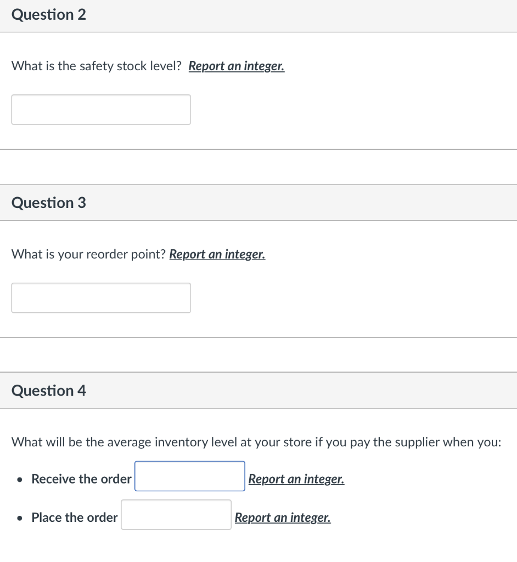Select the Question 4 heading
Viewport: 517px width, 562px height.
(x=49, y=391)
